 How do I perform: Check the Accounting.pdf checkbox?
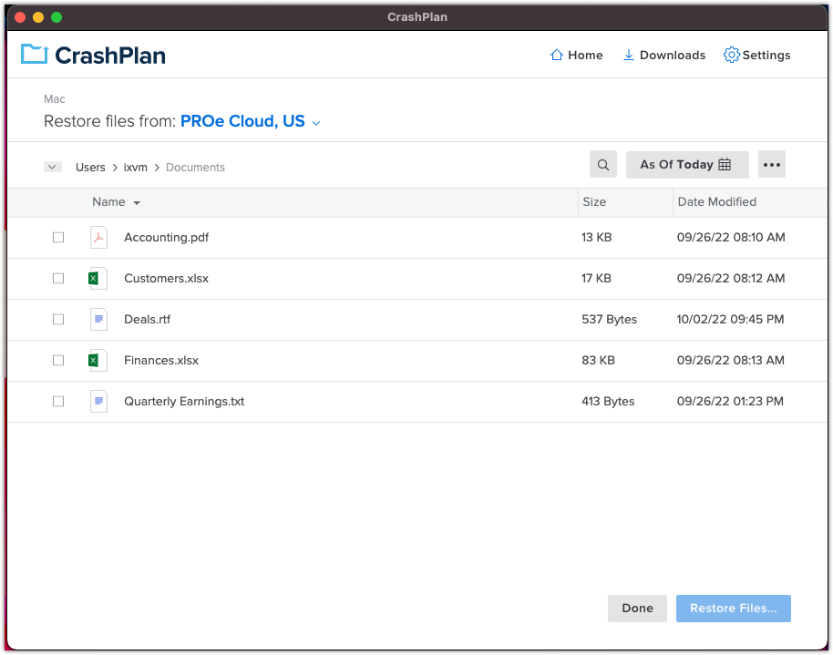pos(58,238)
